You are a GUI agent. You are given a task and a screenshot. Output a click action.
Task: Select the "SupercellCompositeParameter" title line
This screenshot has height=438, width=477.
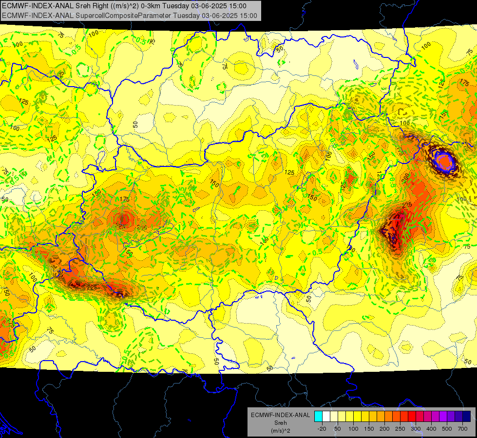(x=130, y=16)
